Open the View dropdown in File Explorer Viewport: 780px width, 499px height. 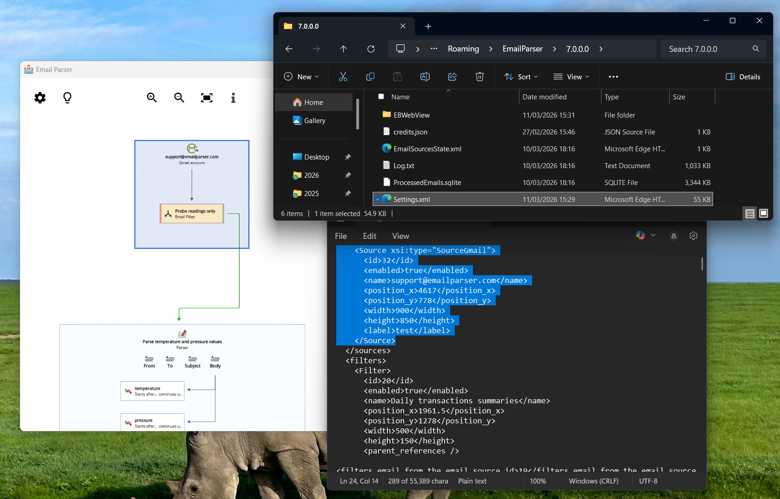tap(571, 77)
